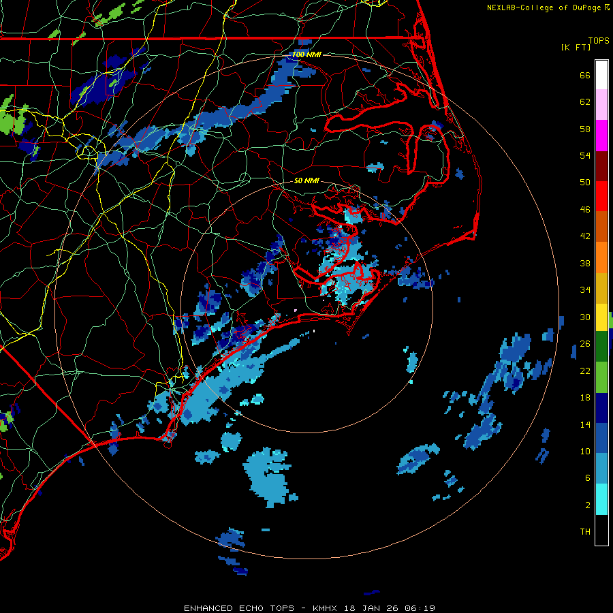Click the dark red 54 kft legend swatch
The image size is (613, 613).
[x=601, y=166]
